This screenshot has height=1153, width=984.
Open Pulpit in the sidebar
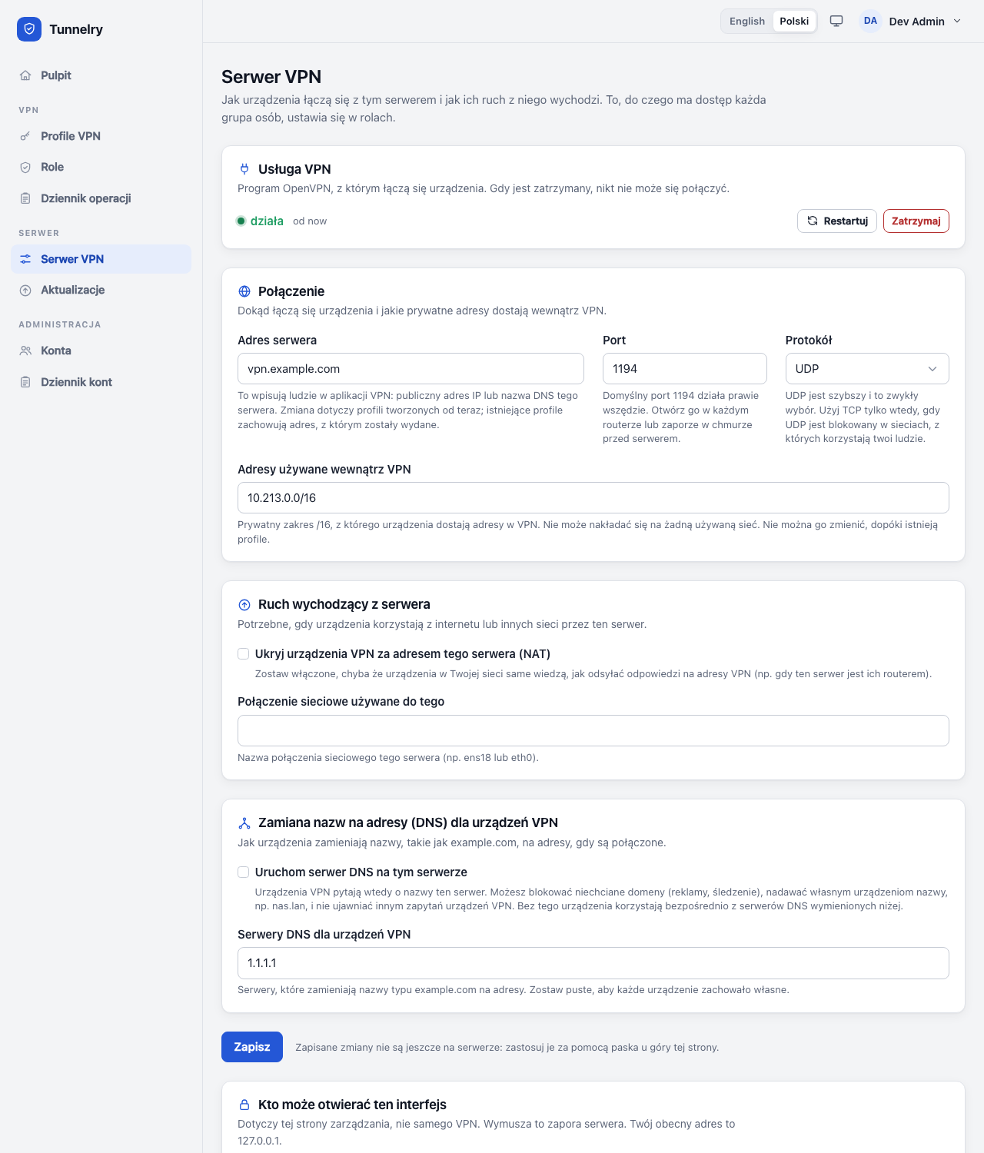[101, 75]
